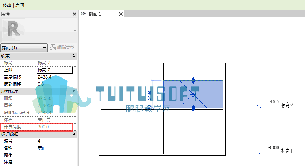Open the type selector dropdown arrow
This screenshot has height=166, width=305.
pos(75,31)
